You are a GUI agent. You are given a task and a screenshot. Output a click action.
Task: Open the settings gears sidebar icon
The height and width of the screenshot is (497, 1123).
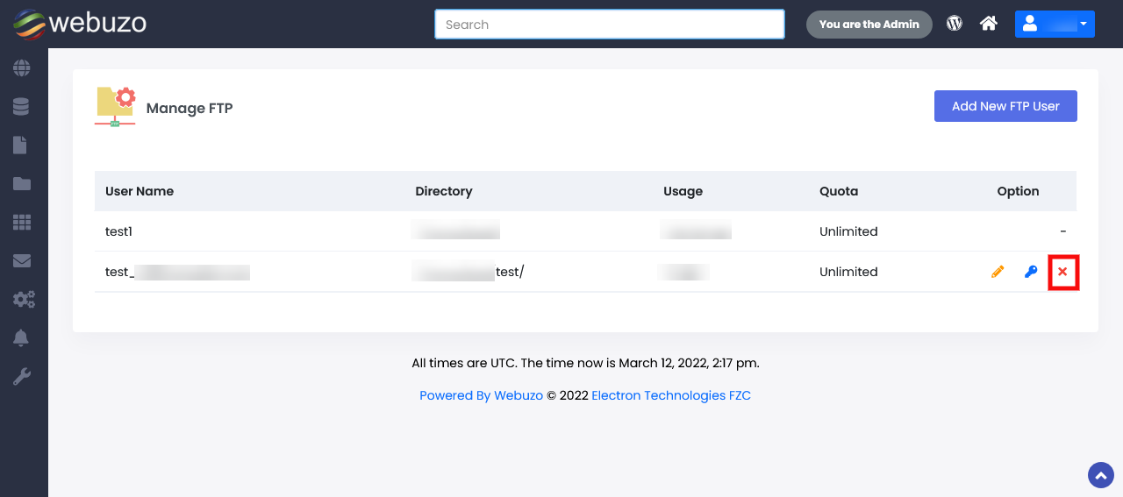(23, 300)
